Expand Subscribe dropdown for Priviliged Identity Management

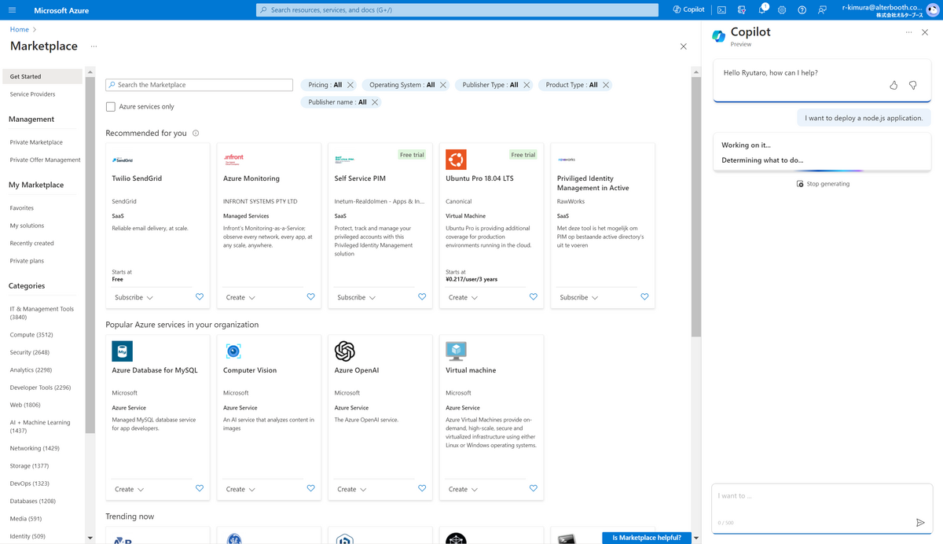pyautogui.click(x=578, y=298)
